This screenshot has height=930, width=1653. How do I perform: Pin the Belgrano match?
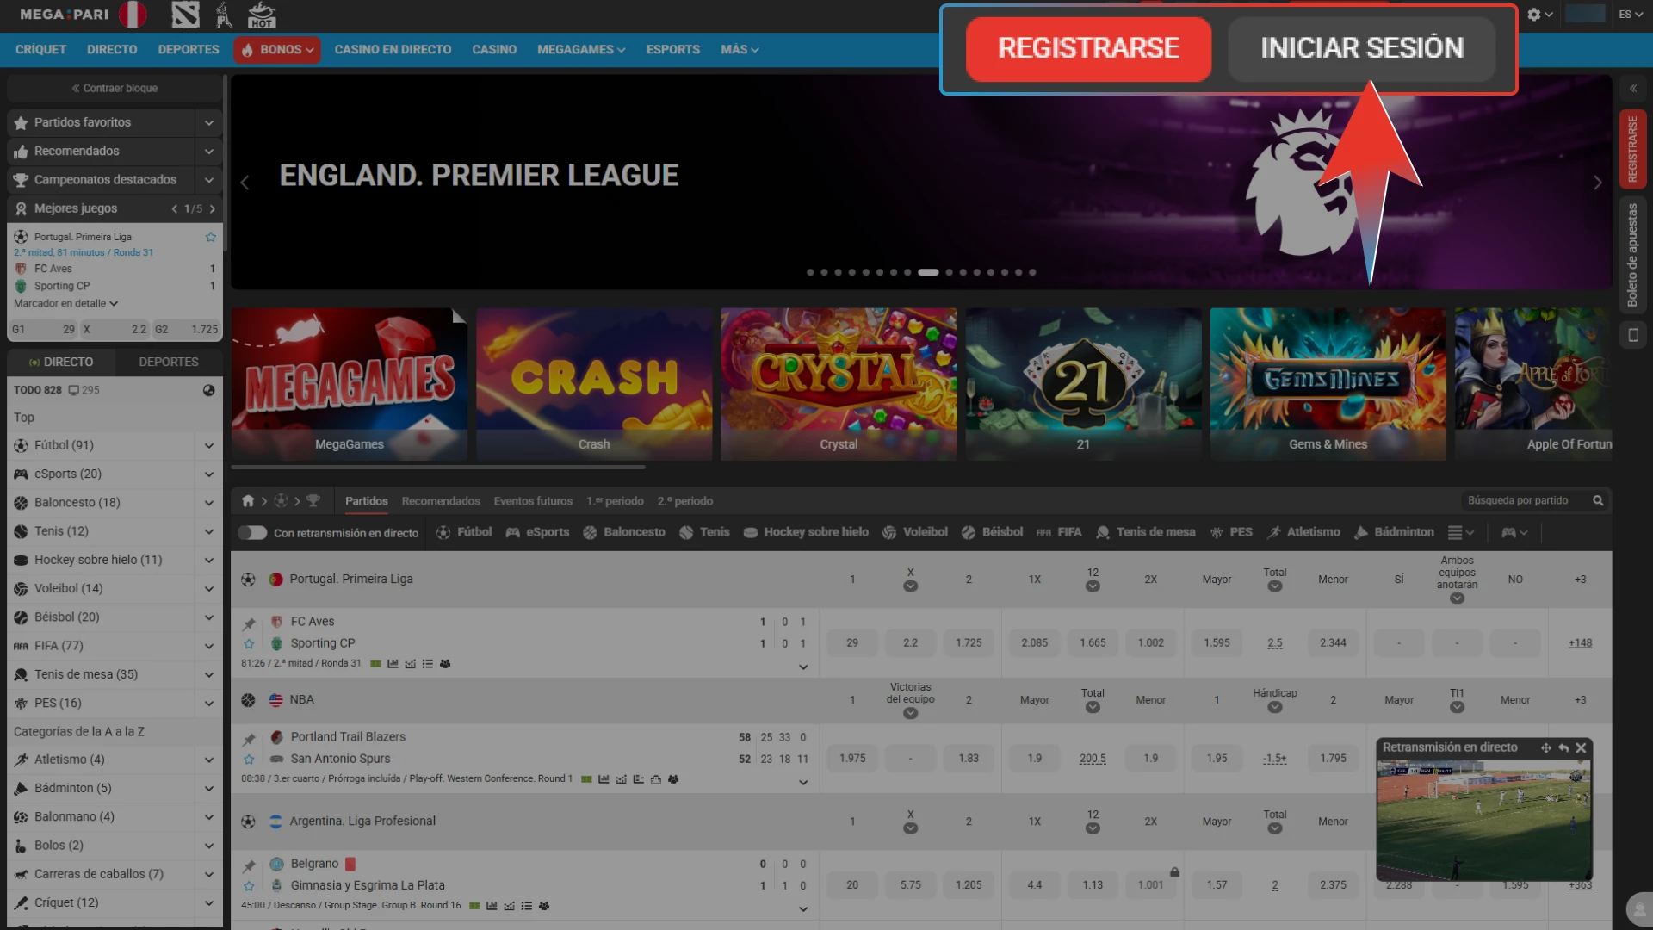[249, 865]
